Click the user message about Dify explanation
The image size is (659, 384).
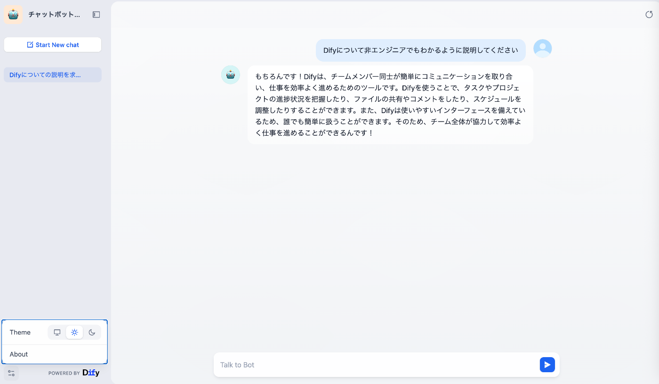pos(421,50)
